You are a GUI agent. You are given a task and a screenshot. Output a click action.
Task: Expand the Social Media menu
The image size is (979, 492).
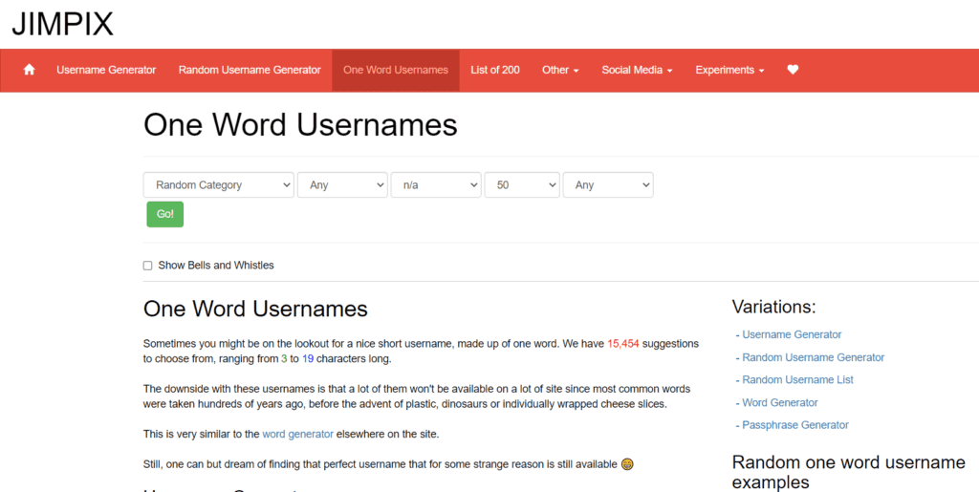click(637, 70)
